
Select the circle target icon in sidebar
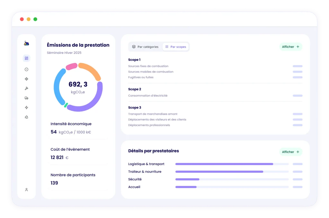(26, 69)
